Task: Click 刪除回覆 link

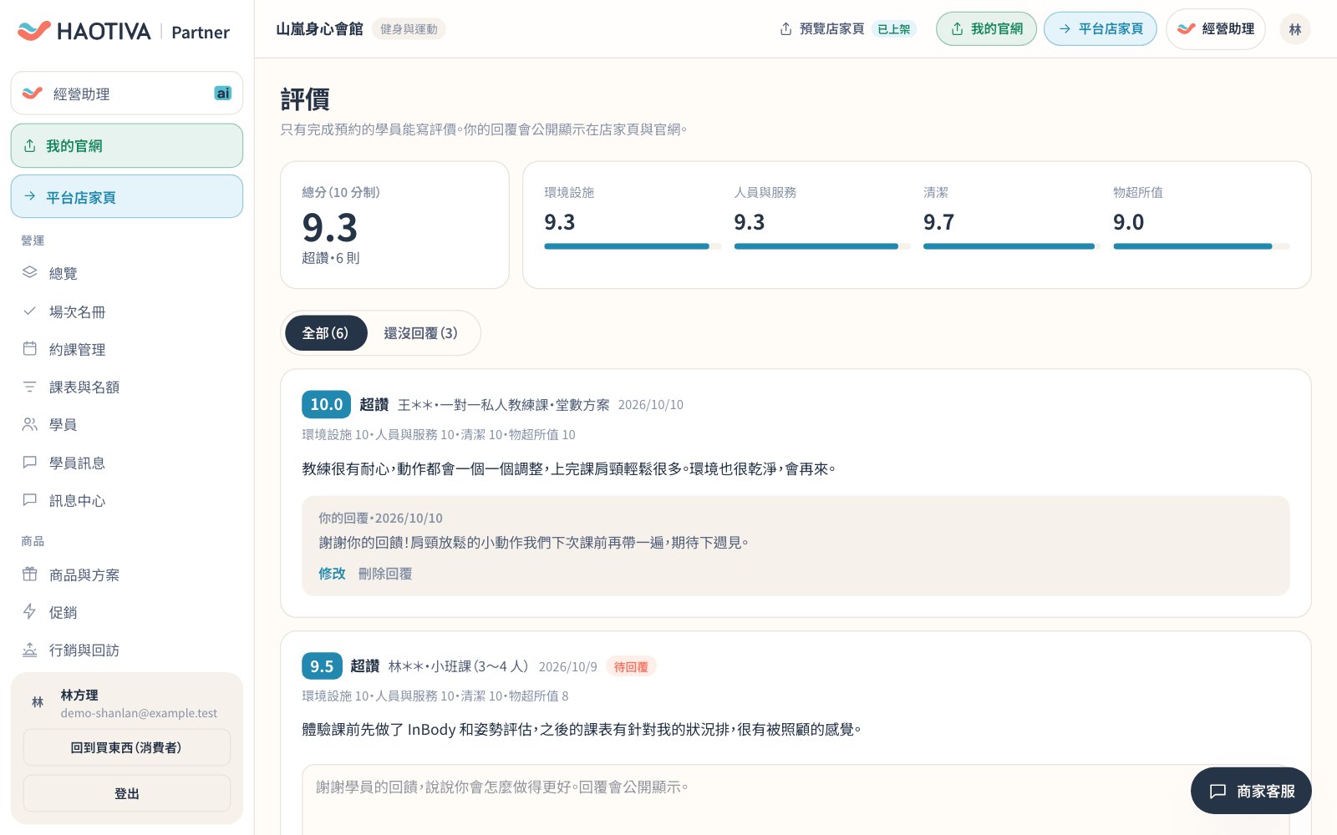Action: coord(385,574)
